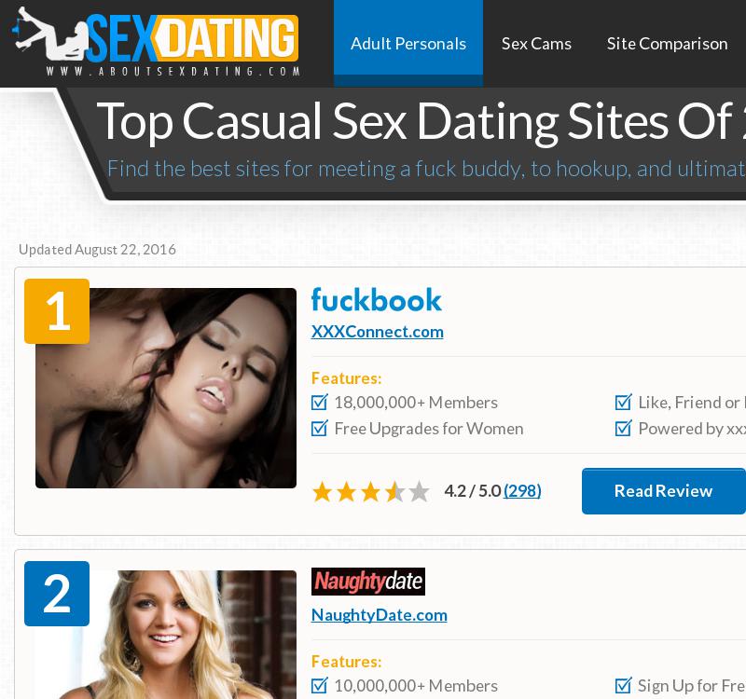The image size is (746, 699).
Task: Follow the NaughtyDate.com link
Action: click(380, 615)
